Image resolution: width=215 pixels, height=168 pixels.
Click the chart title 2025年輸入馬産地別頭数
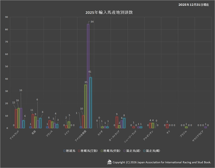(x=109, y=12)
